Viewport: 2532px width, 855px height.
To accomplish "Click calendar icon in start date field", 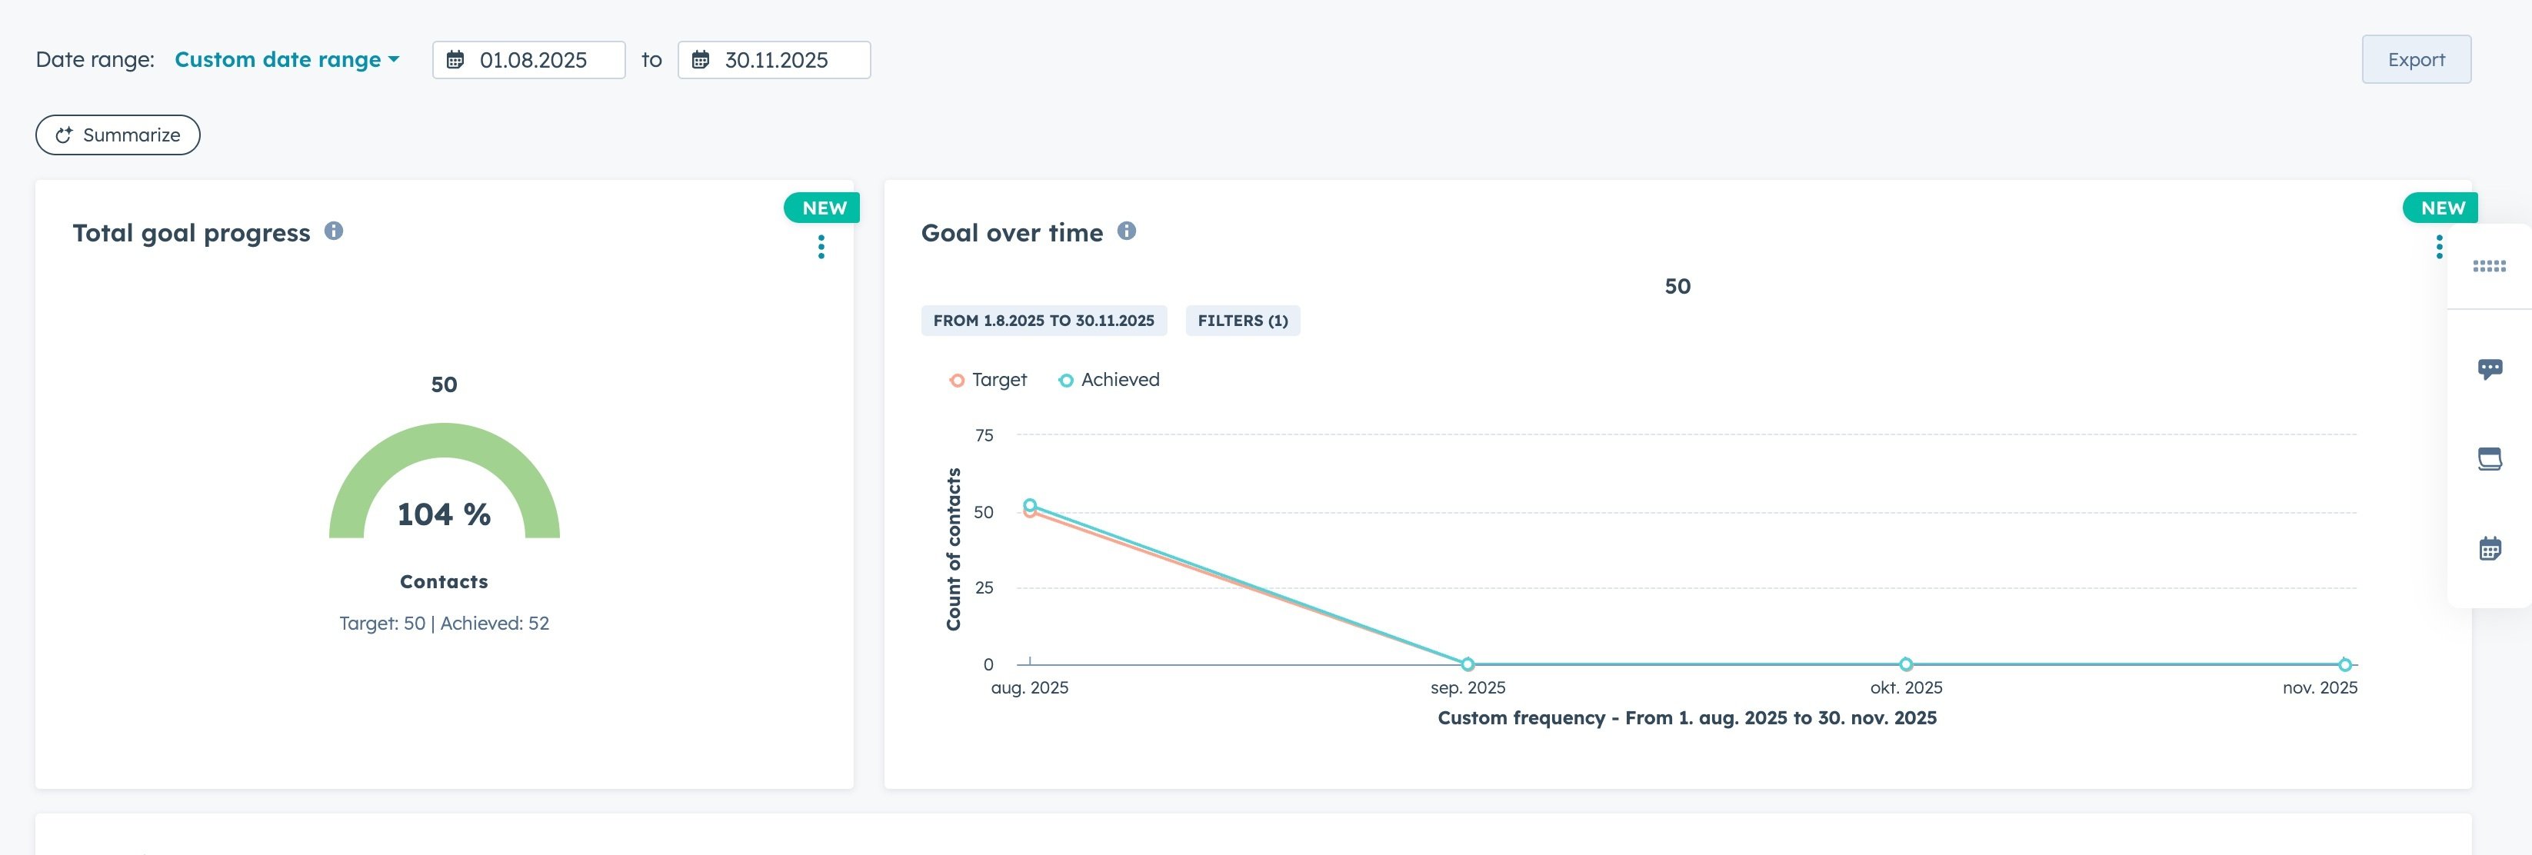I will pyautogui.click(x=455, y=60).
